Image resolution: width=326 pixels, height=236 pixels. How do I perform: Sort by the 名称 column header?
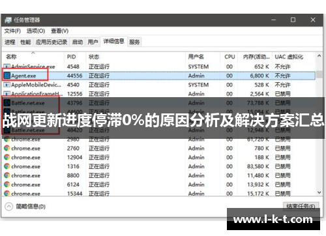[x=33, y=57]
